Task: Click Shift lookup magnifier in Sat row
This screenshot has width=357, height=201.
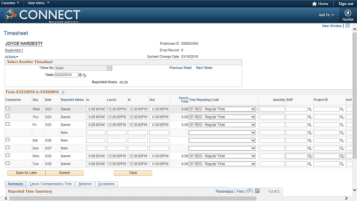Action: [x=310, y=141]
